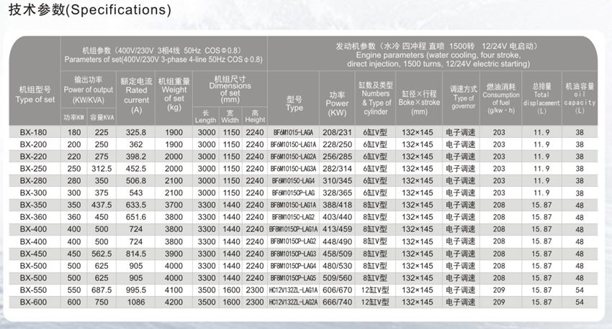Click the 'Power (KW)' engine header

tap(337, 104)
